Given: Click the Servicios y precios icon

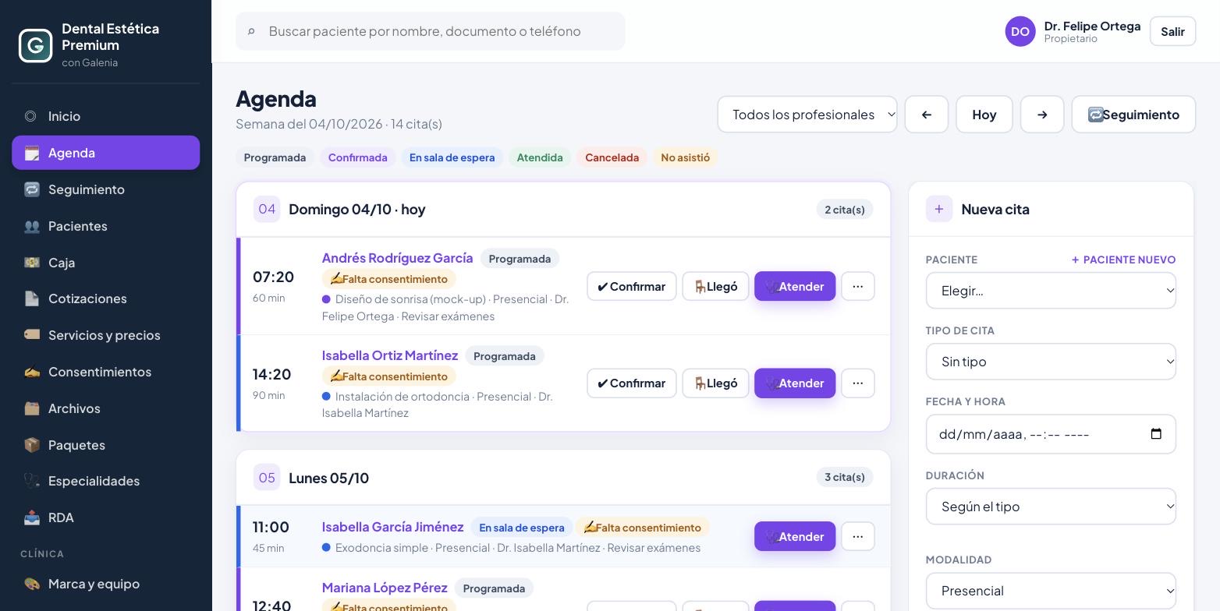Looking at the screenshot, I should coord(31,335).
